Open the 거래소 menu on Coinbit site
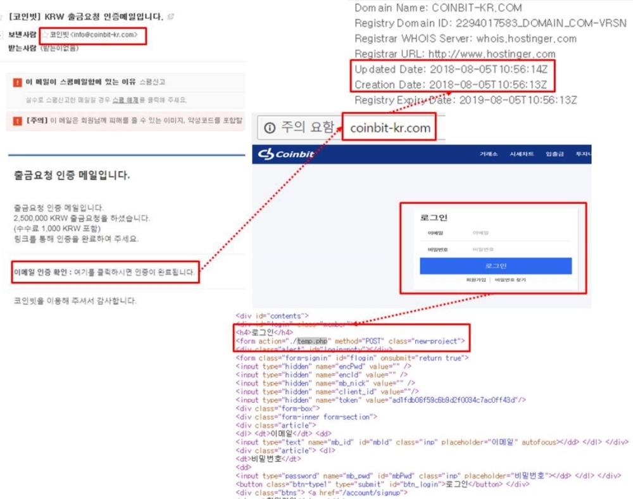The image size is (633, 499). coord(489,154)
